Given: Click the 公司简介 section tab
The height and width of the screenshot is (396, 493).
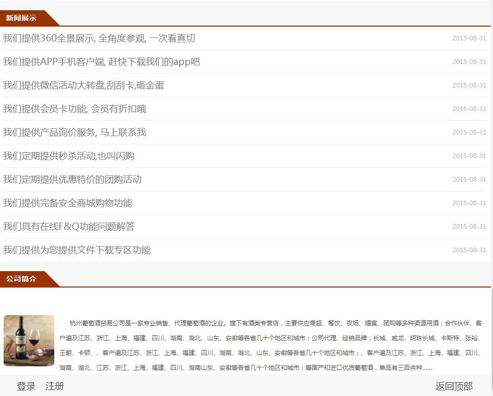Looking at the screenshot, I should (22, 279).
